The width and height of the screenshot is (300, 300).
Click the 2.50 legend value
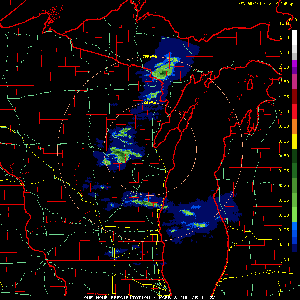[284, 52]
